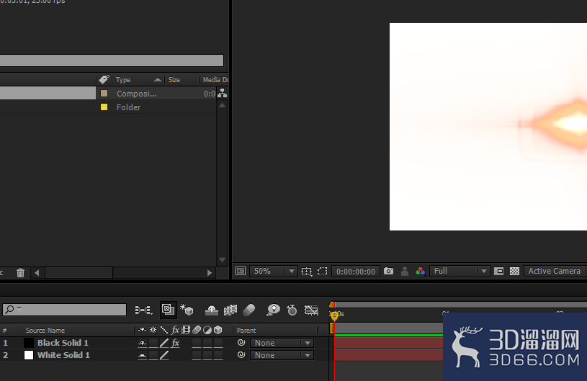Toggle the transparency grid
587x381 pixels.
pyautogui.click(x=515, y=271)
